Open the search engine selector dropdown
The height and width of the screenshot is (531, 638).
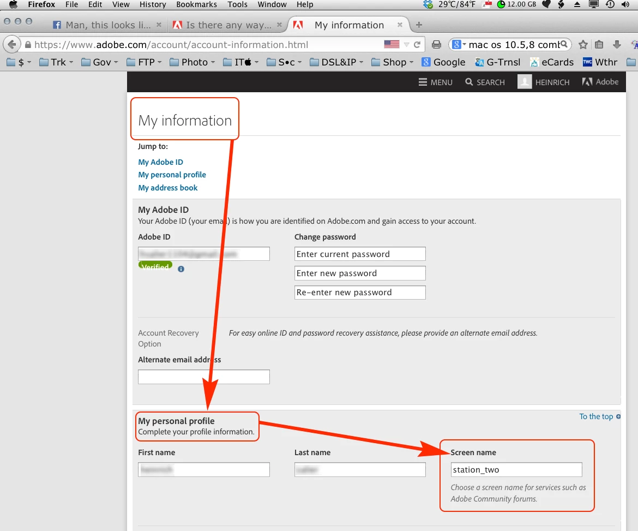coord(459,44)
